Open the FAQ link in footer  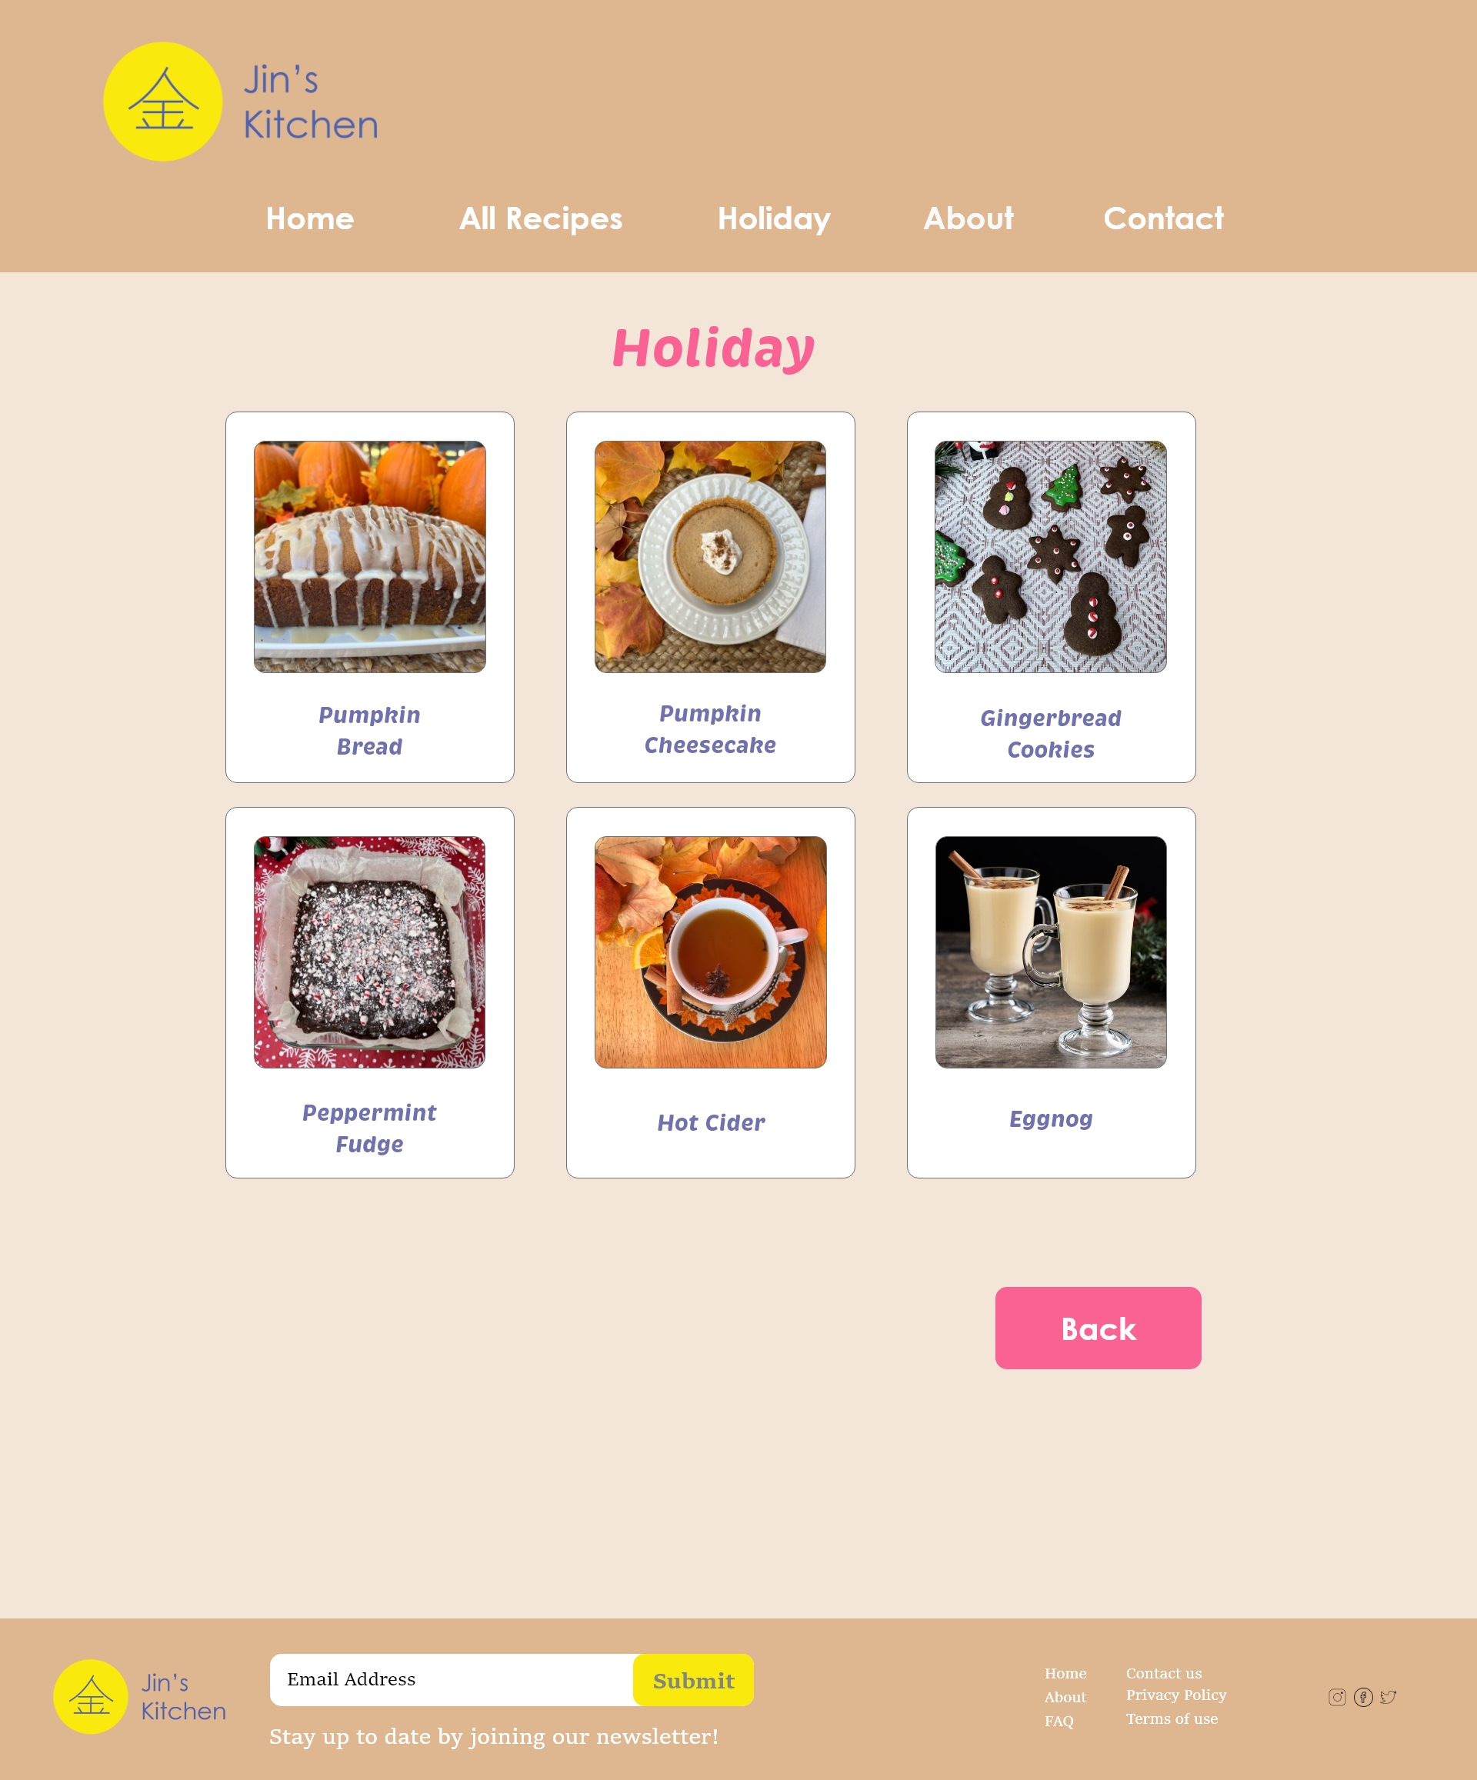[x=1059, y=1721]
